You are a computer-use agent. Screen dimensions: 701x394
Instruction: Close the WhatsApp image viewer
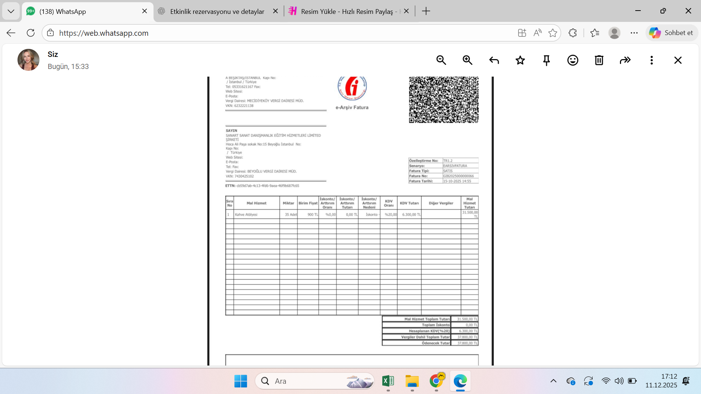pyautogui.click(x=678, y=60)
